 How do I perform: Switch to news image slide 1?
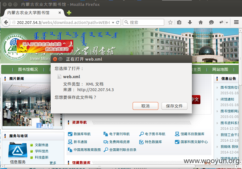[39, 126]
